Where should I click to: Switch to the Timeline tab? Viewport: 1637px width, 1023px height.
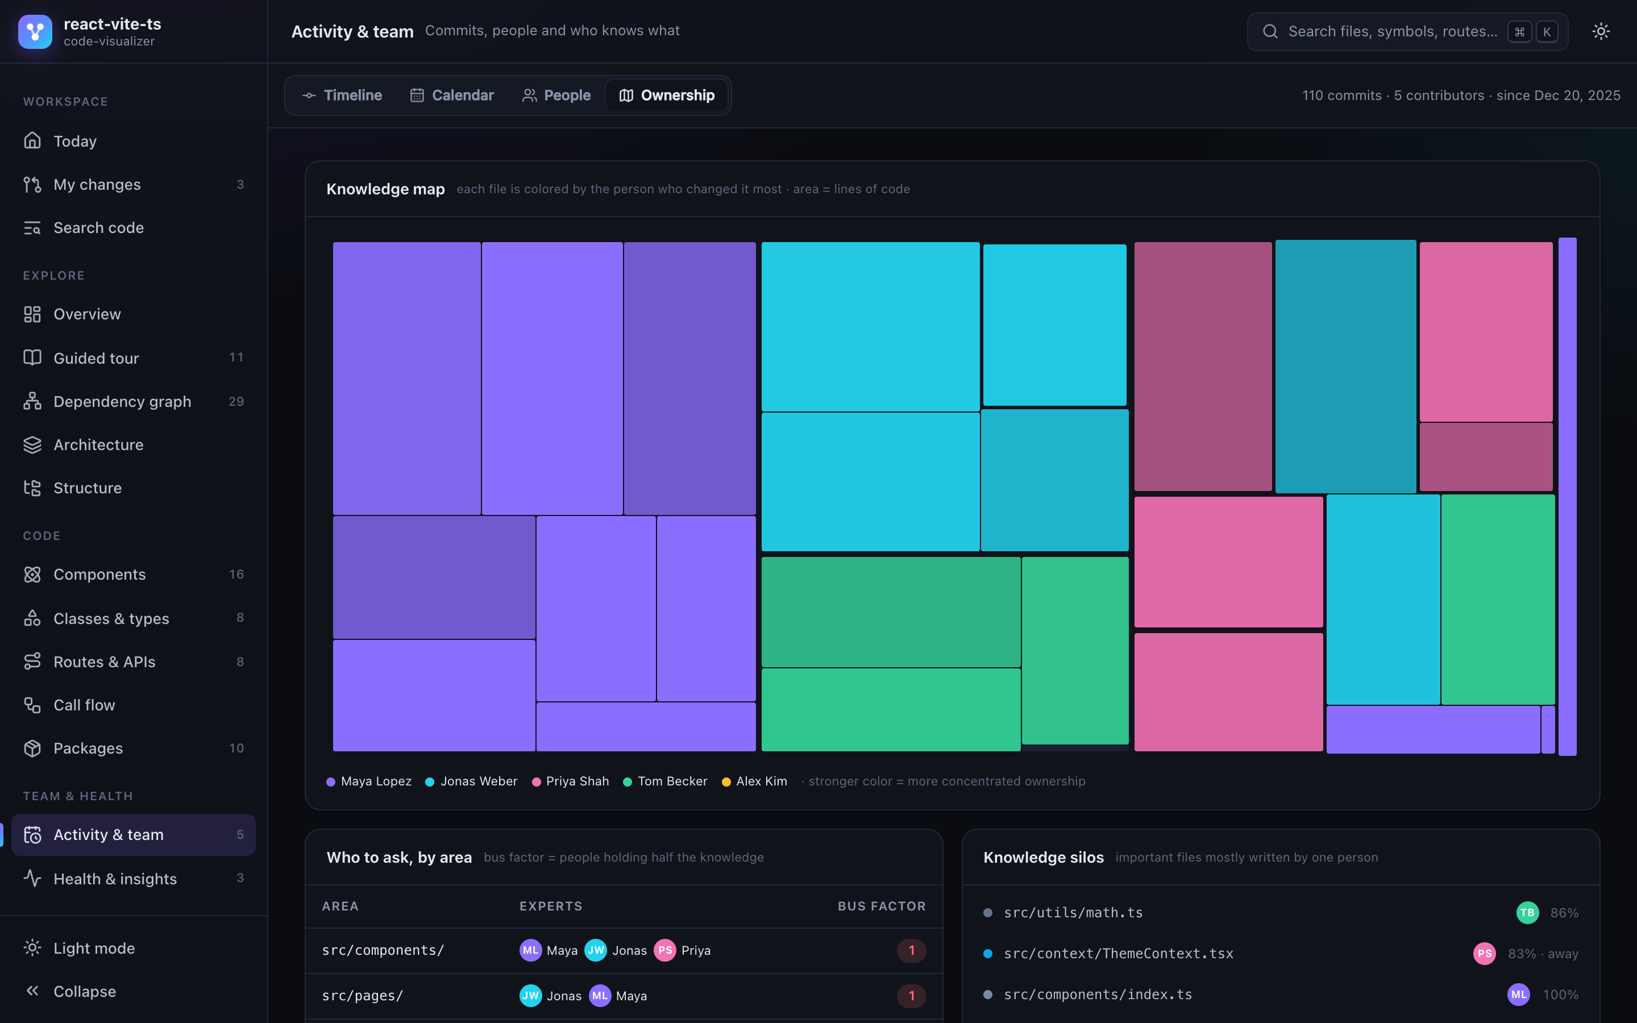(x=342, y=95)
